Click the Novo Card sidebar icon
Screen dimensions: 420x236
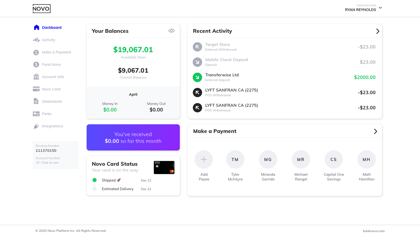(36, 89)
